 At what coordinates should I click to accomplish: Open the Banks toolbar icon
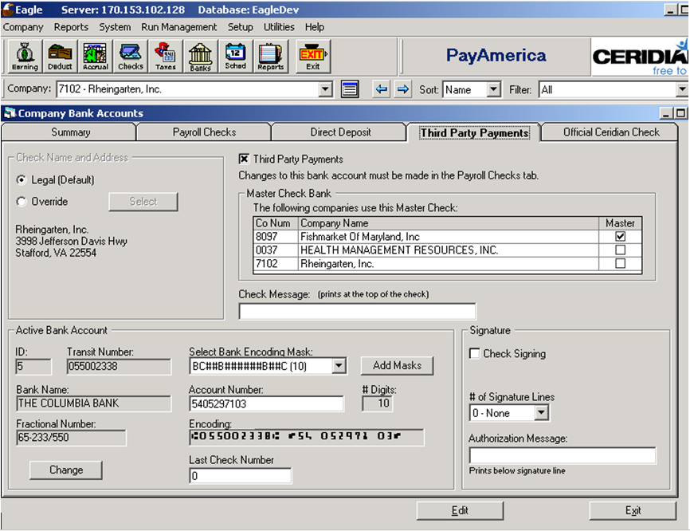(x=200, y=57)
